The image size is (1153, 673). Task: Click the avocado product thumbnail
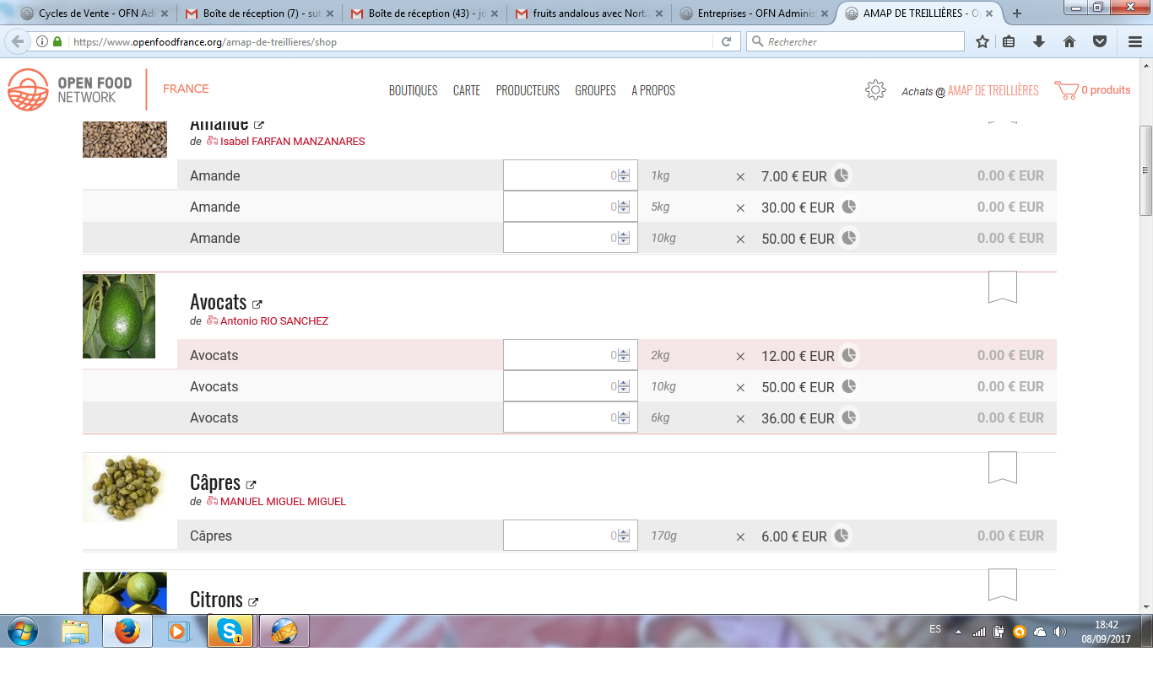(x=119, y=316)
